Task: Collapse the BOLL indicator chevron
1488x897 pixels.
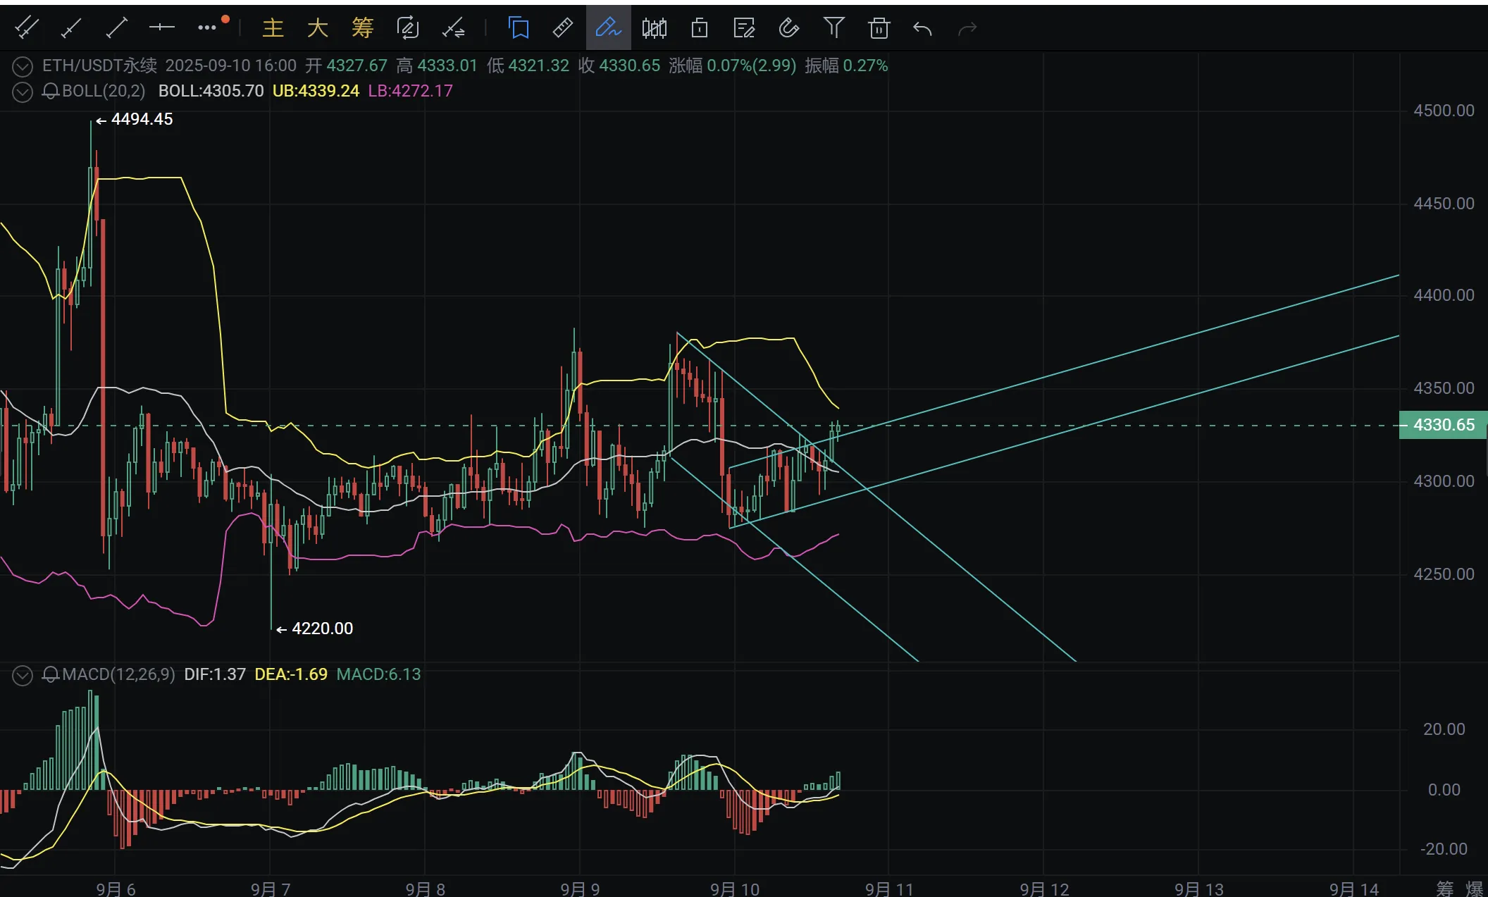Action: pyautogui.click(x=23, y=92)
